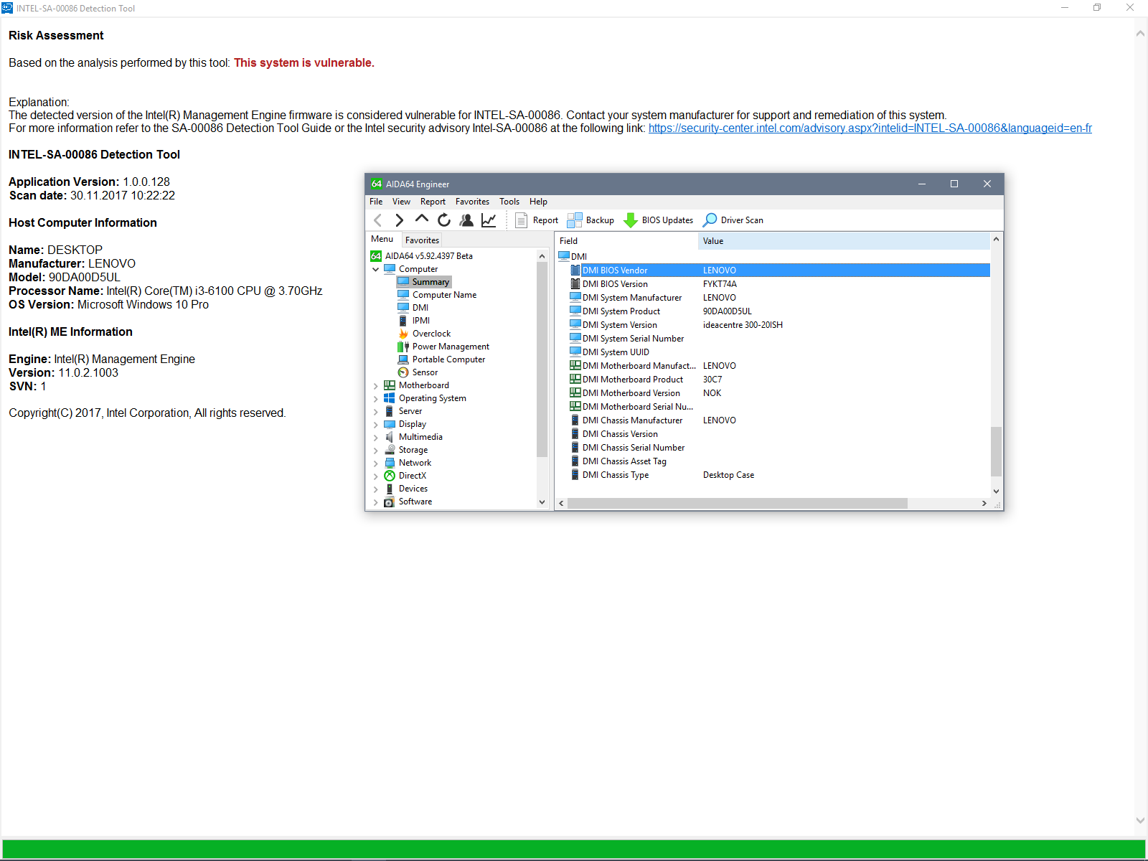Select the DMI Motherboard Product row
This screenshot has height=861, width=1148.
(779, 380)
